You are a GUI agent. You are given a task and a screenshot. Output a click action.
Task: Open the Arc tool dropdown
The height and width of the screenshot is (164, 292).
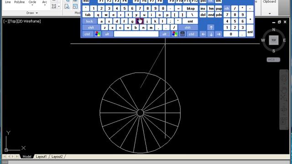click(x=45, y=5)
